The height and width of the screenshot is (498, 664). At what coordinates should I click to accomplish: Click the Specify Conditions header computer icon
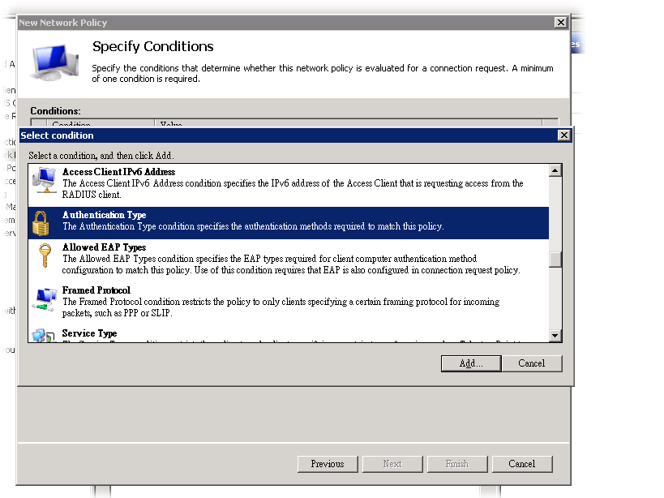tap(56, 64)
